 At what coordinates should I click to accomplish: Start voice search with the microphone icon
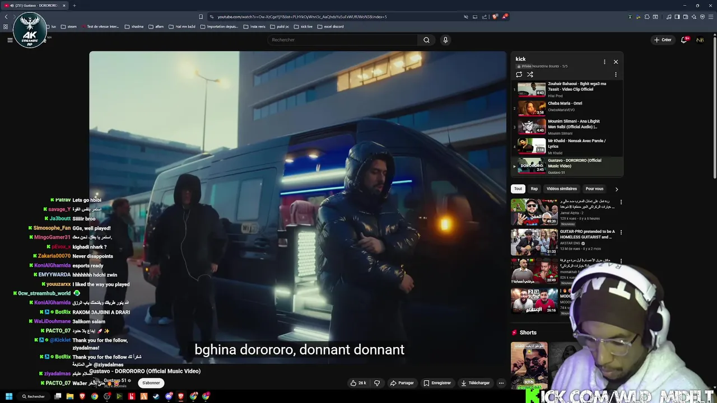(445, 40)
